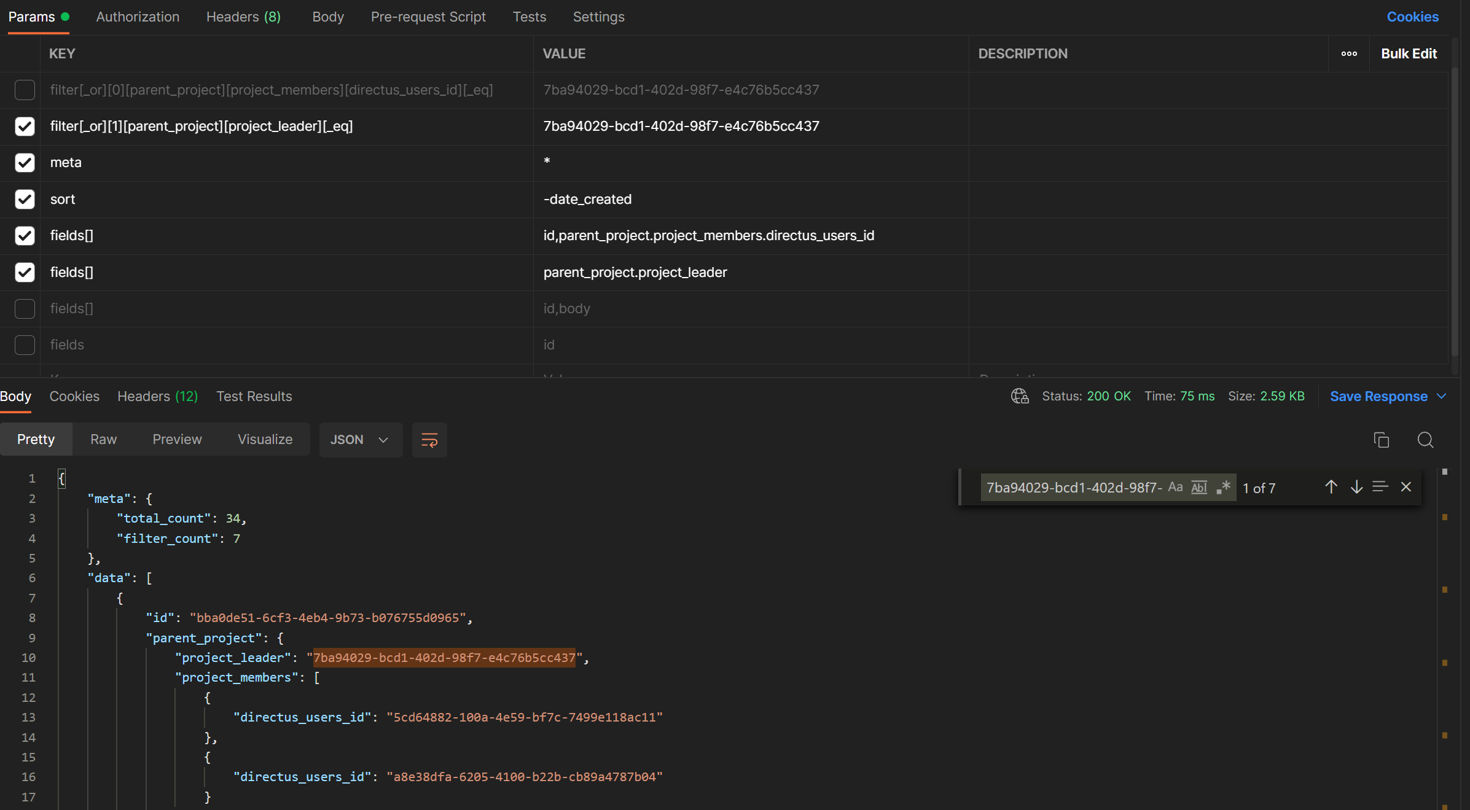1470x810 pixels.
Task: Click Save Response
Action: [x=1378, y=396]
